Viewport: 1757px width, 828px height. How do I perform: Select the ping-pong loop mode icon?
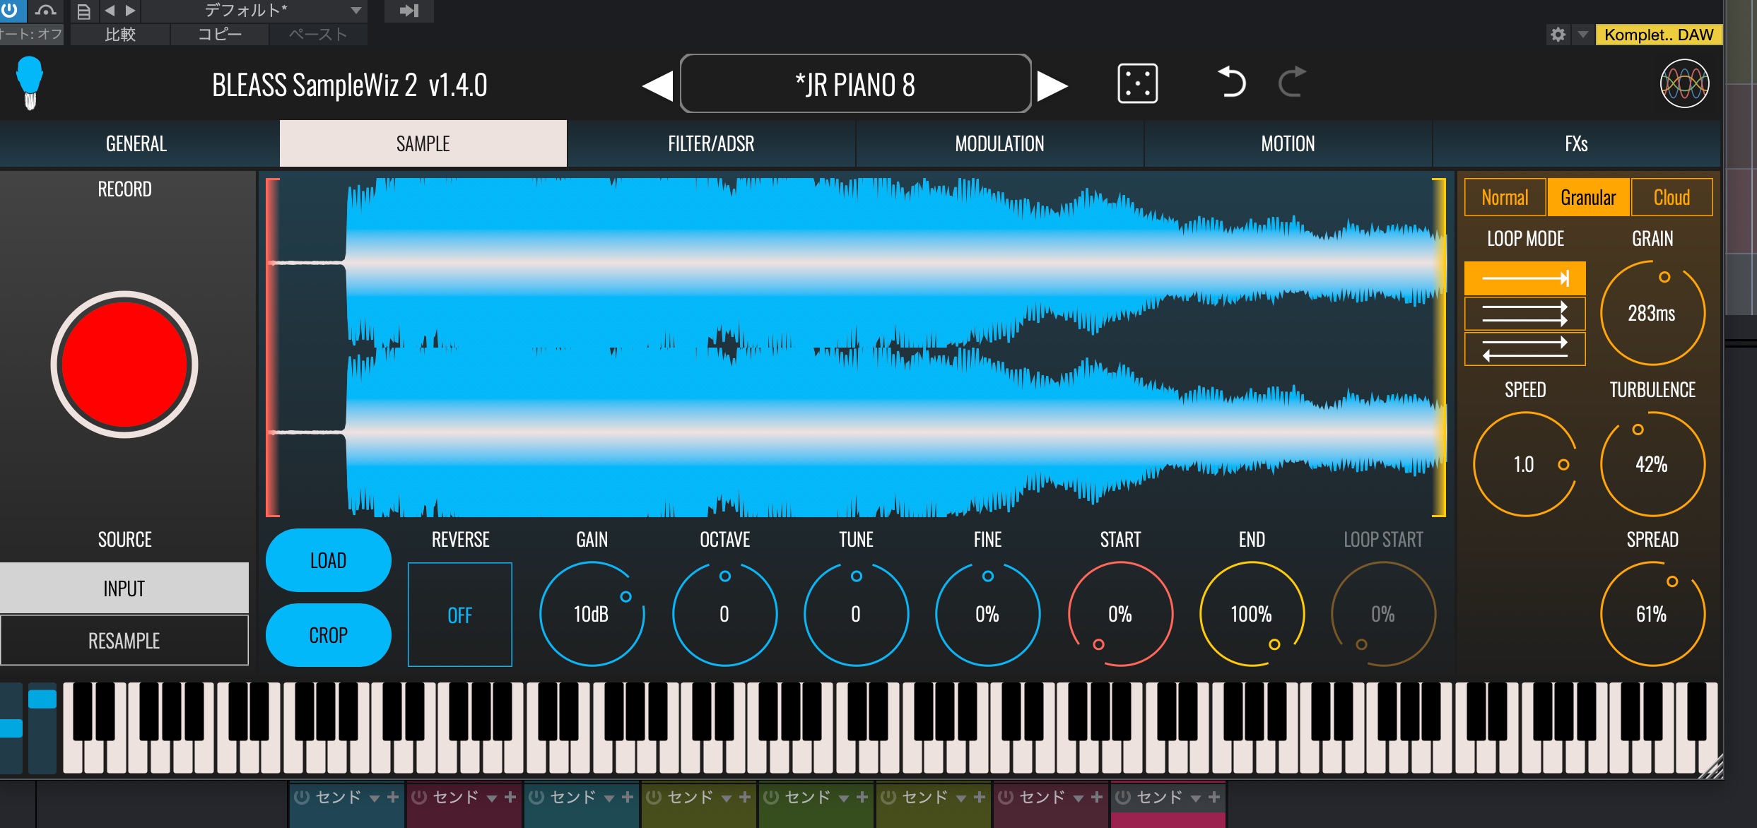coord(1524,349)
